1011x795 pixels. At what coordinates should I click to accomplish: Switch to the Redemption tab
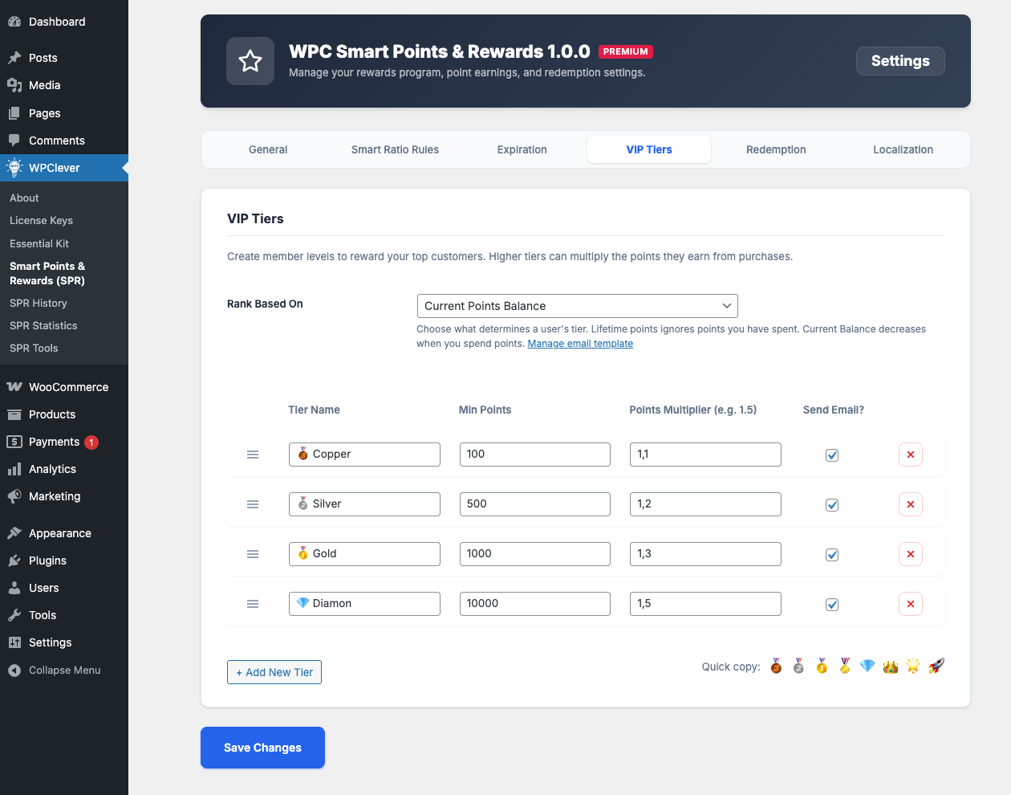(x=776, y=149)
